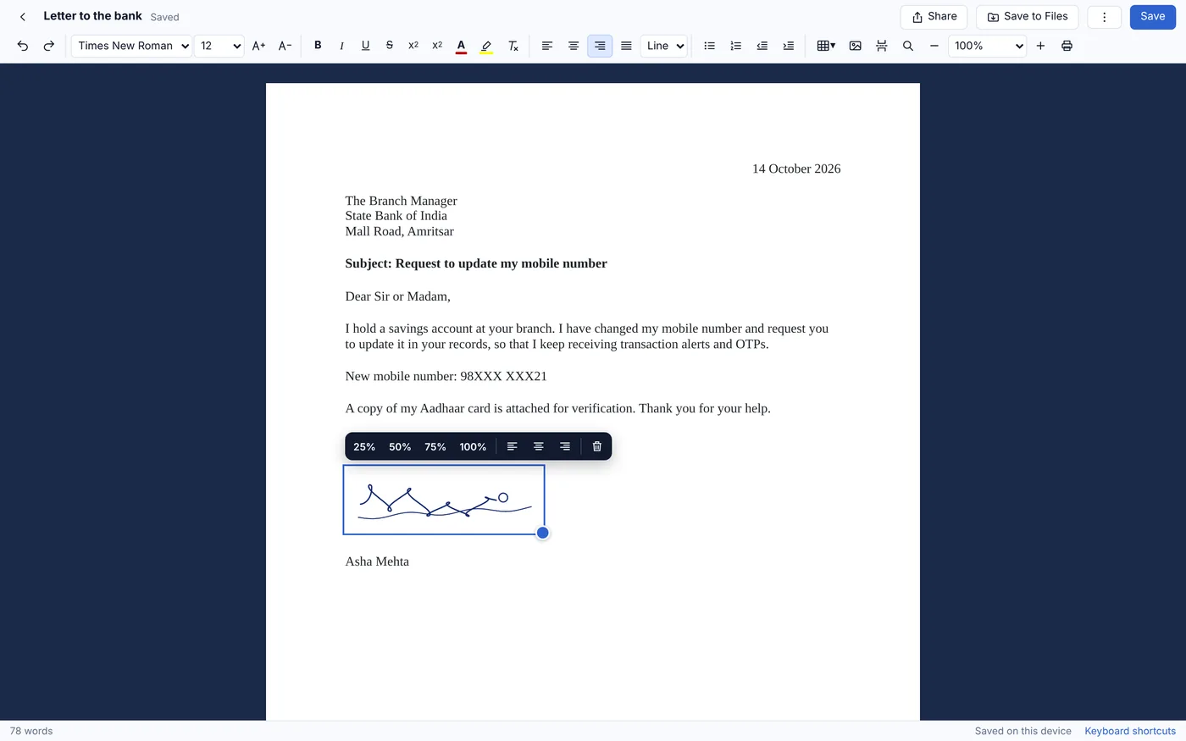Viewport: 1186px width, 741px height.
Task: Set image width to 50%
Action: (400, 446)
